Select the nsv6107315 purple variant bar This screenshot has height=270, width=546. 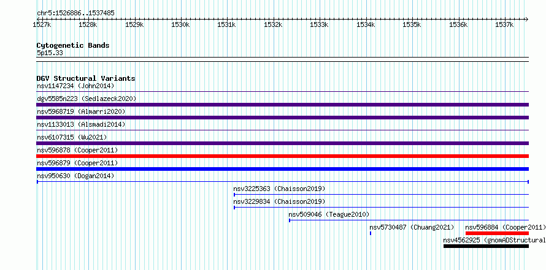tap(283, 143)
